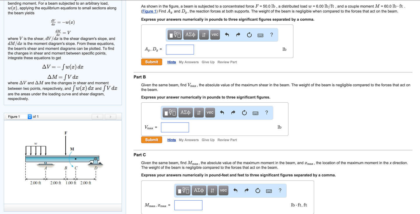Submit the Part A answer
This screenshot has height=214, width=420.
click(x=151, y=62)
